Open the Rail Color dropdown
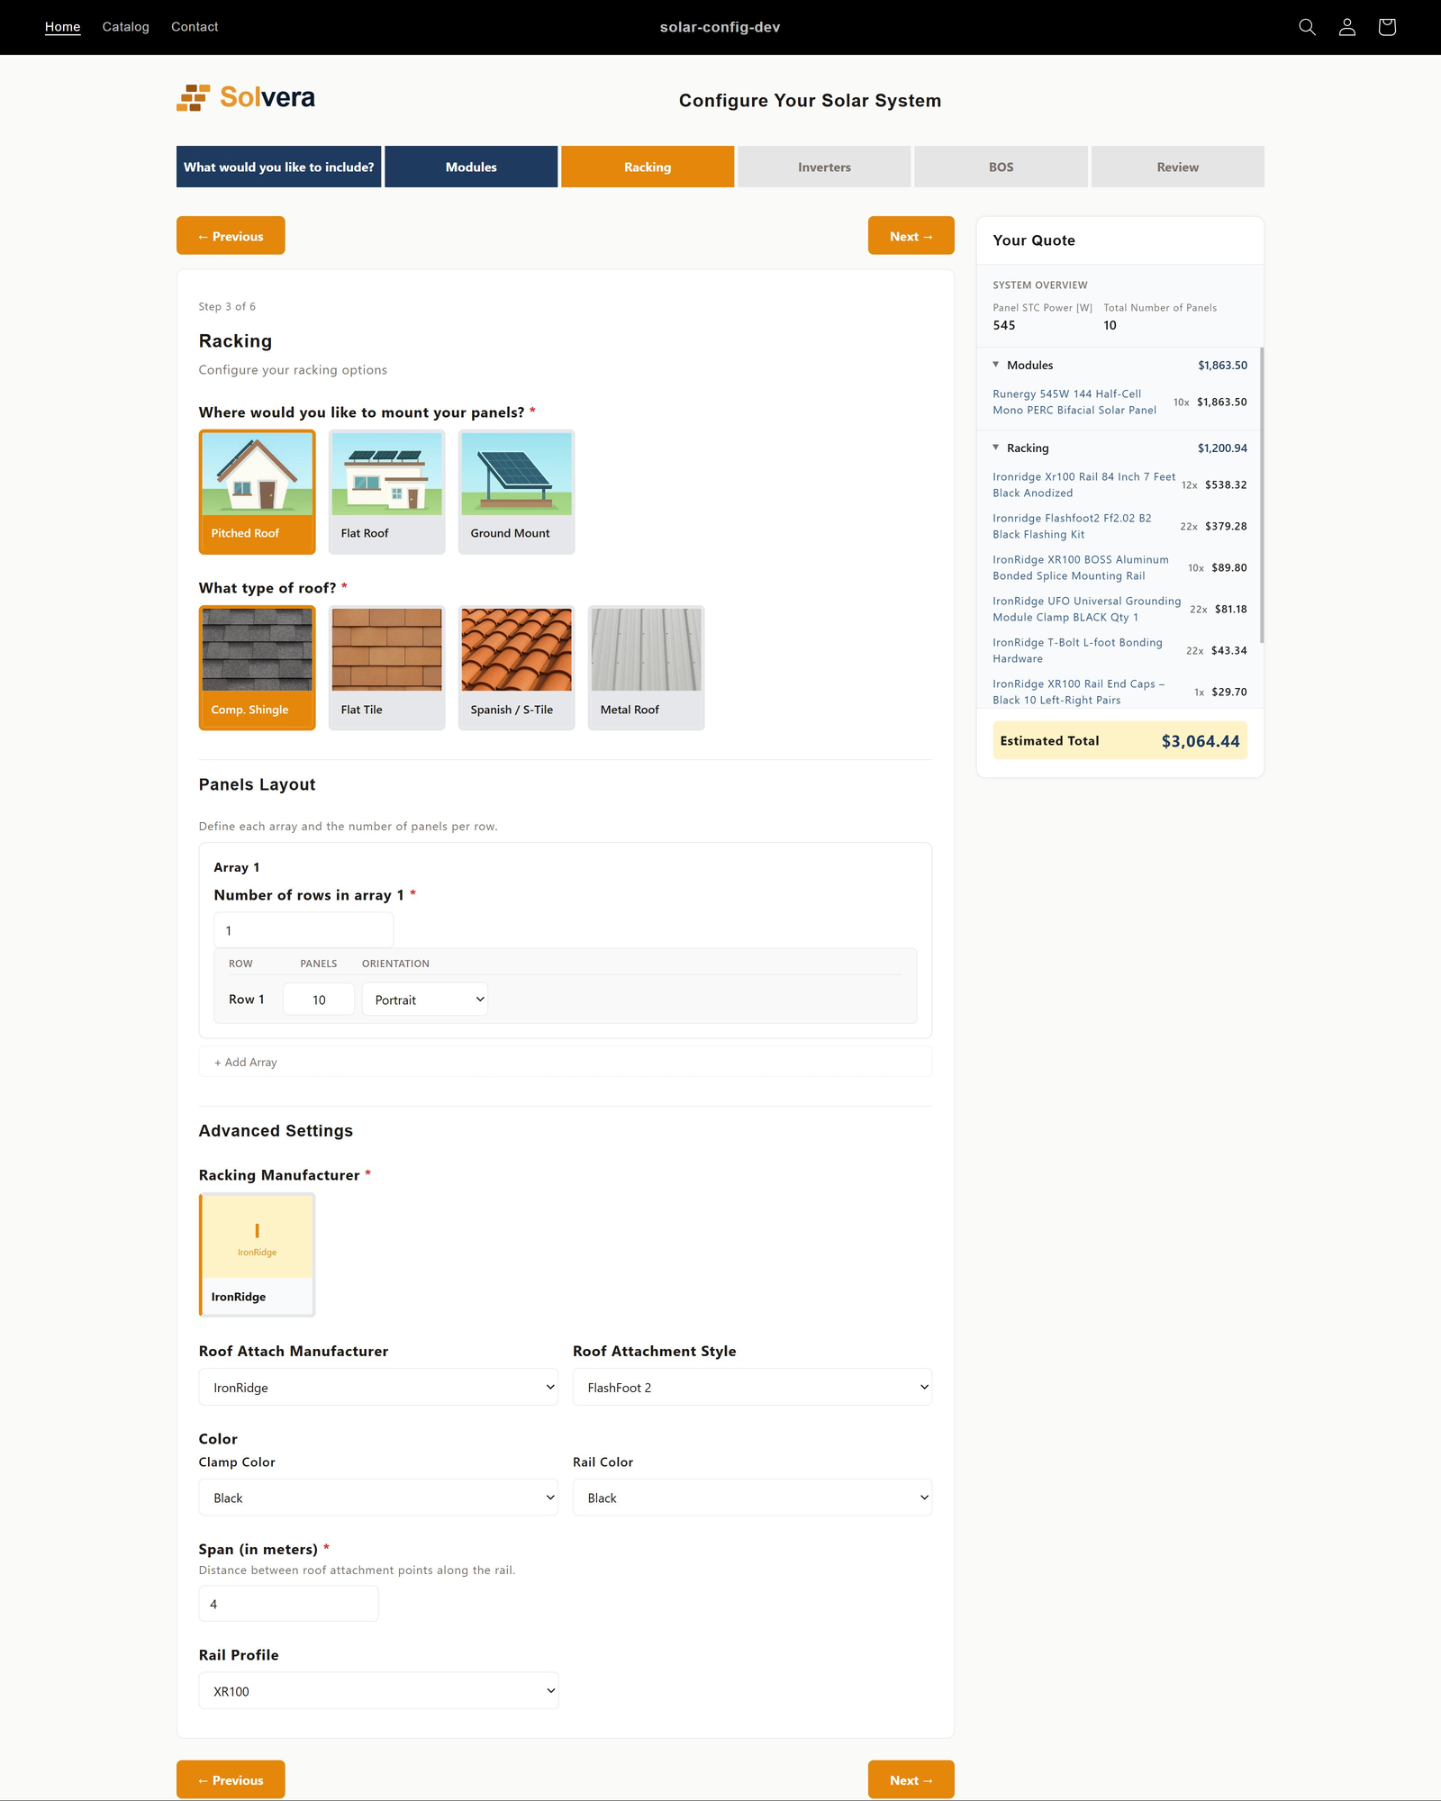1441x1801 pixels. 752,1498
